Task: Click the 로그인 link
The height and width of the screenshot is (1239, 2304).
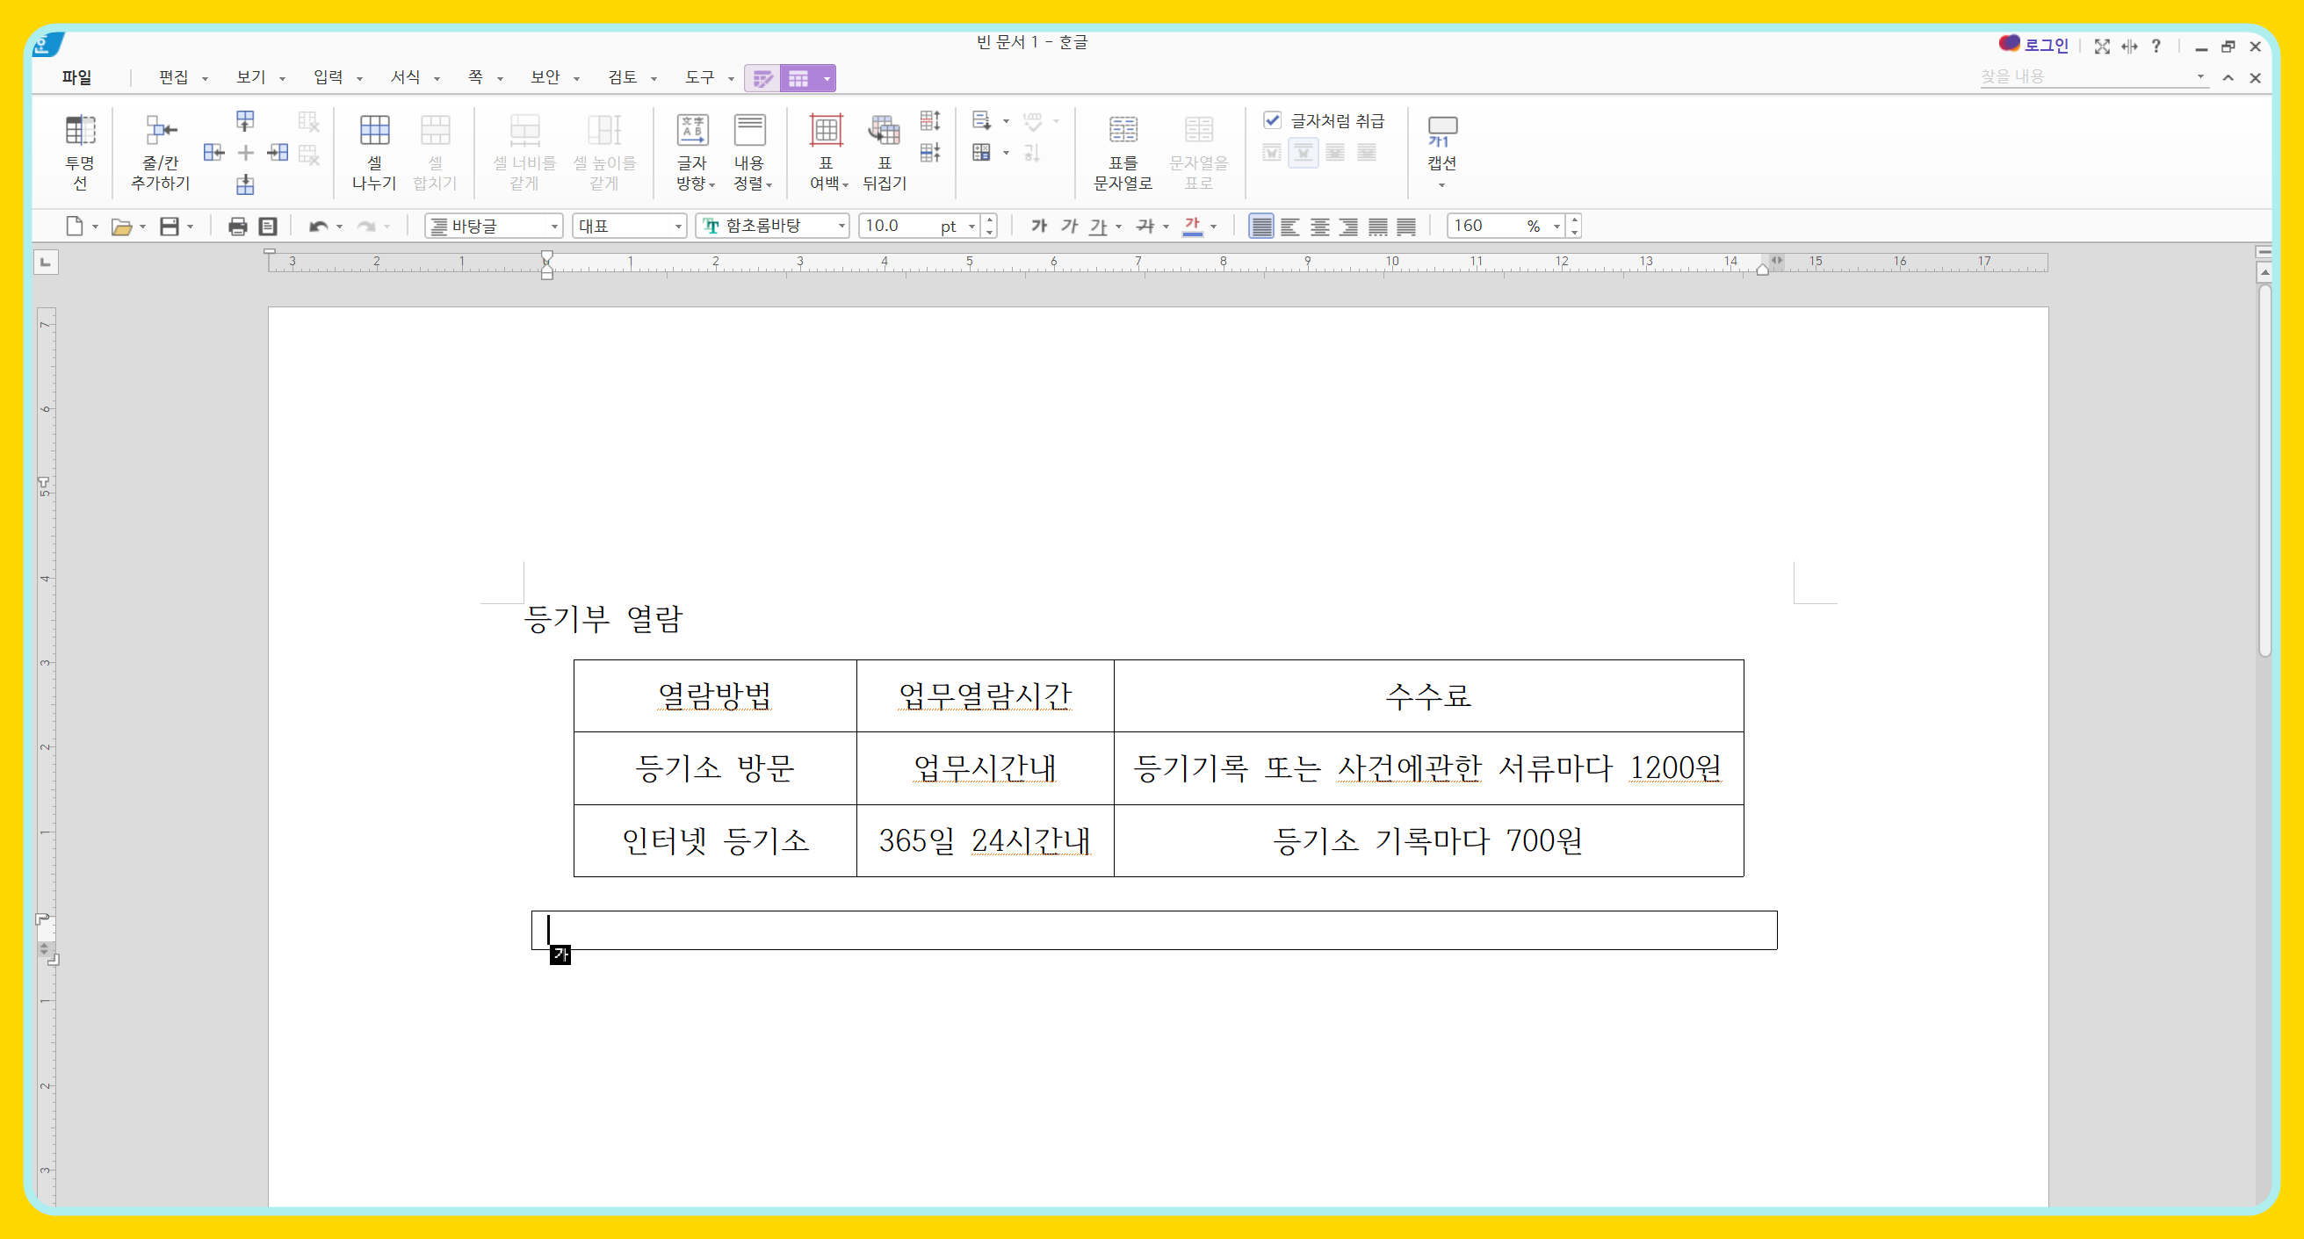Action: (x=2045, y=45)
